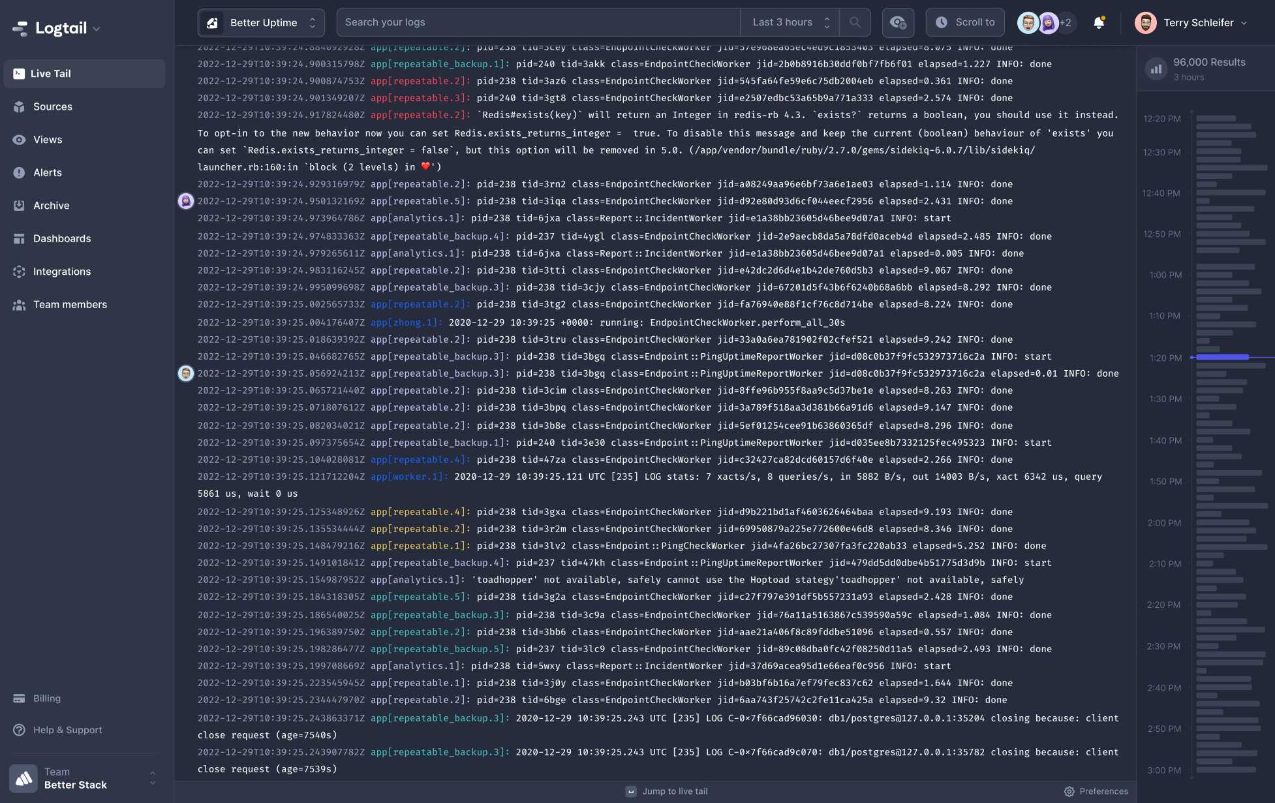
Task: Navigate to Views in left sidebar
Action: pos(48,140)
